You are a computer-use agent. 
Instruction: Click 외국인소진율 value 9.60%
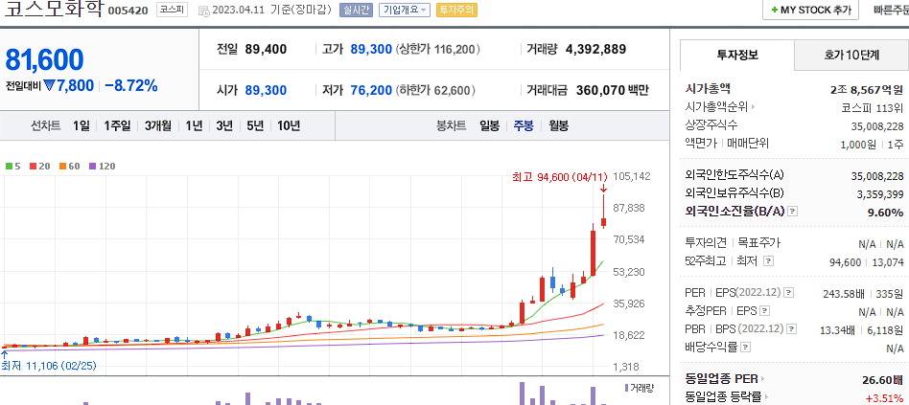886,213
